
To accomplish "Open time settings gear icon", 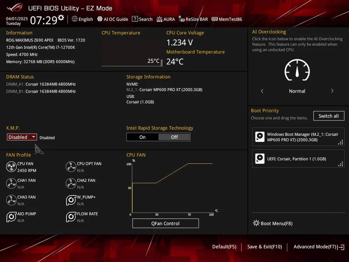I will [x=61, y=17].
